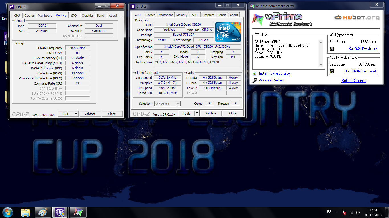Open Bench tab in CPU window

pyautogui.click(x=222, y=15)
